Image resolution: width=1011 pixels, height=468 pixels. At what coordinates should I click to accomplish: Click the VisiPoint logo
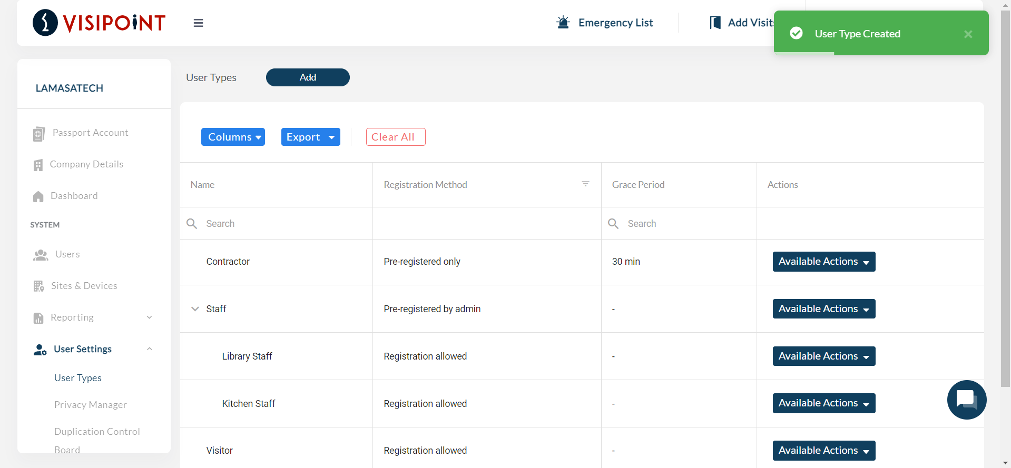point(99,23)
